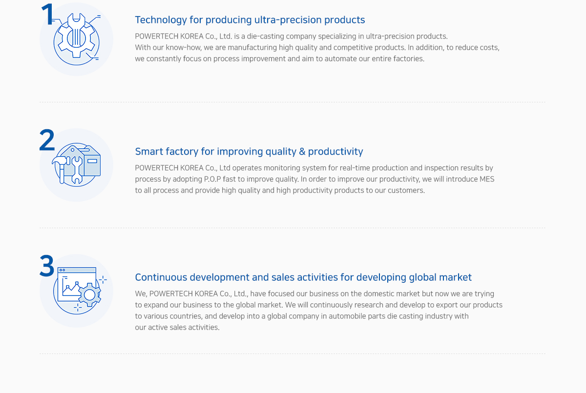The height and width of the screenshot is (393, 586).
Task: Click the dashed divider below section two
Action: tap(293, 228)
